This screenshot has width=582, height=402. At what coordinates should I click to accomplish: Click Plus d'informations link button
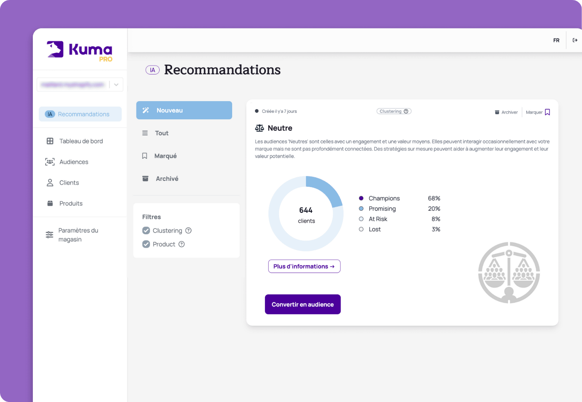point(304,266)
